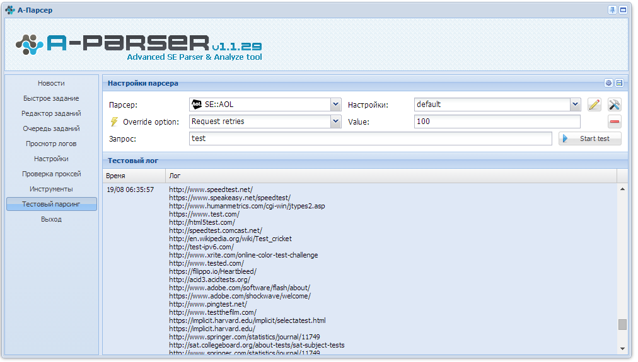Click the lightning Override option icon
Image resolution: width=638 pixels, height=362 pixels.
[114, 122]
